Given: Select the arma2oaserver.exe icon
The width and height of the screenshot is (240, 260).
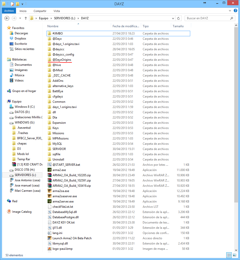Looking at the screenshot, I should click(x=50, y=196).
